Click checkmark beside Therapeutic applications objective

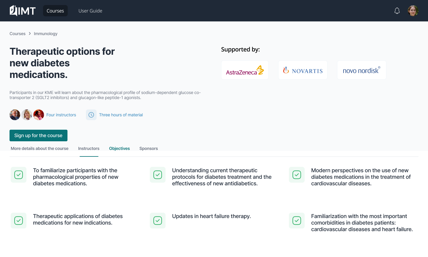[19, 220]
